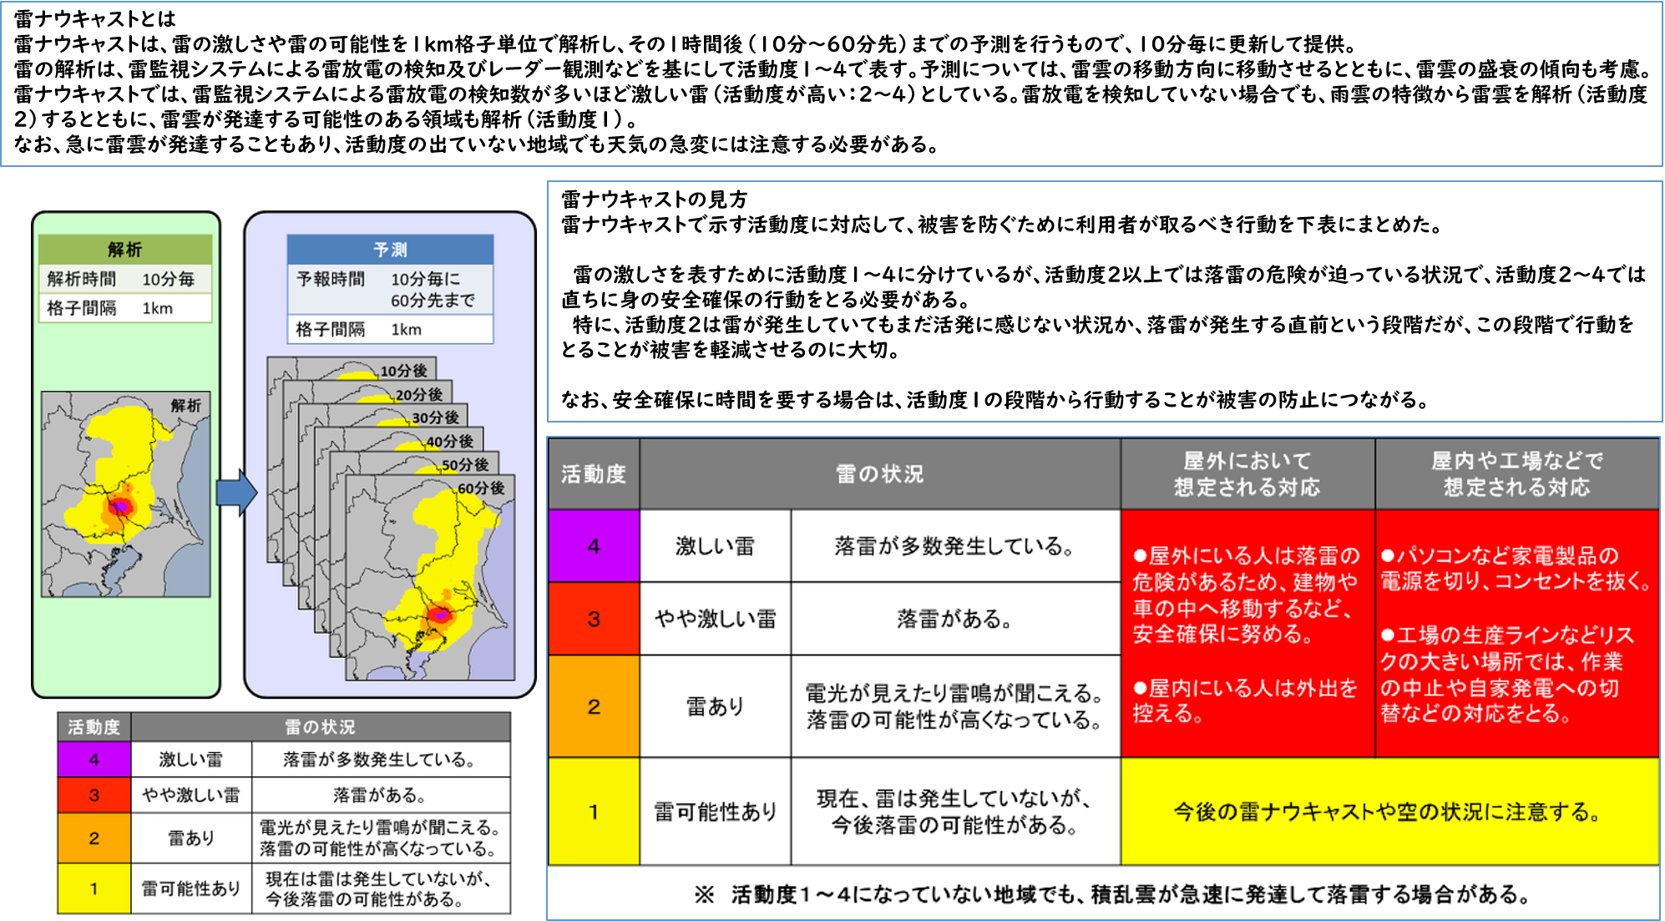Click the yellow 今後の雷ナウキャスト advisory cell
The width and height of the screenshot is (1665, 921).
(1388, 812)
